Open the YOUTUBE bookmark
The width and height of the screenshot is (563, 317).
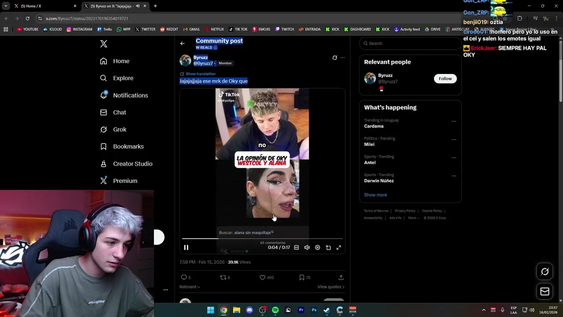click(x=28, y=29)
